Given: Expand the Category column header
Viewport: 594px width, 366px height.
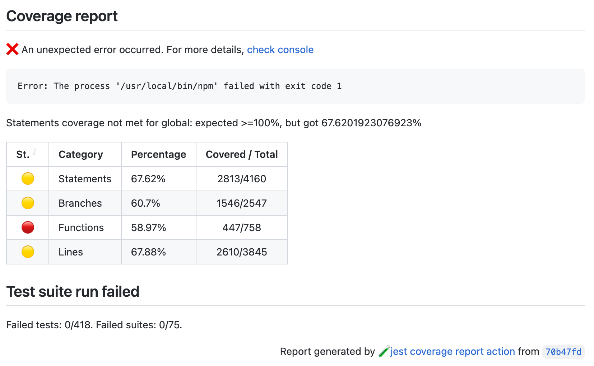Looking at the screenshot, I should click(80, 154).
